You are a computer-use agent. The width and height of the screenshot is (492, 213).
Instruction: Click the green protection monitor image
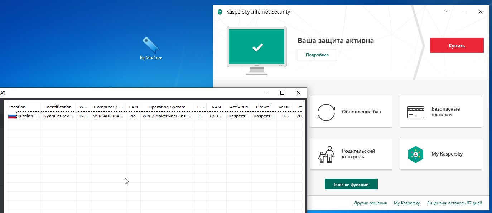point(256,50)
